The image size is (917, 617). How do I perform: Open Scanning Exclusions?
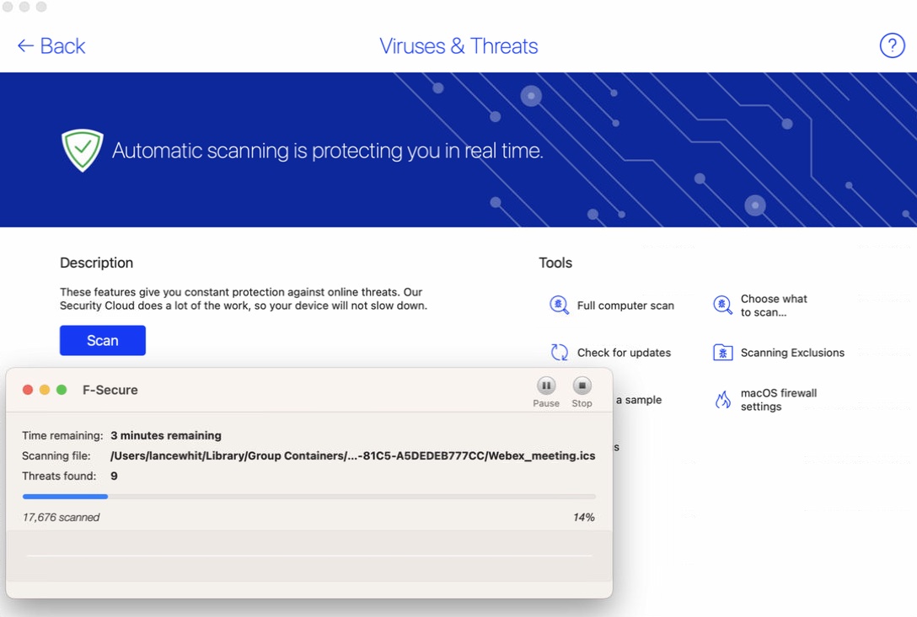[792, 353]
